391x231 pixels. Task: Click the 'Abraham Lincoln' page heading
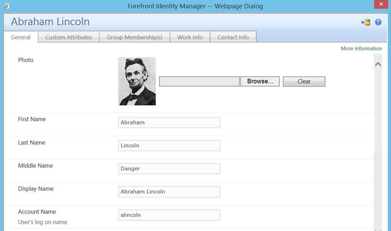click(50, 22)
